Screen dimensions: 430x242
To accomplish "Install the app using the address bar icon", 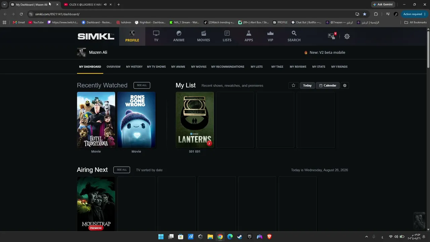I will (357, 14).
